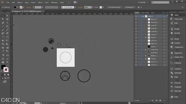Select the Gradient tool
This screenshot has height=104, width=186.
pos(7,48)
